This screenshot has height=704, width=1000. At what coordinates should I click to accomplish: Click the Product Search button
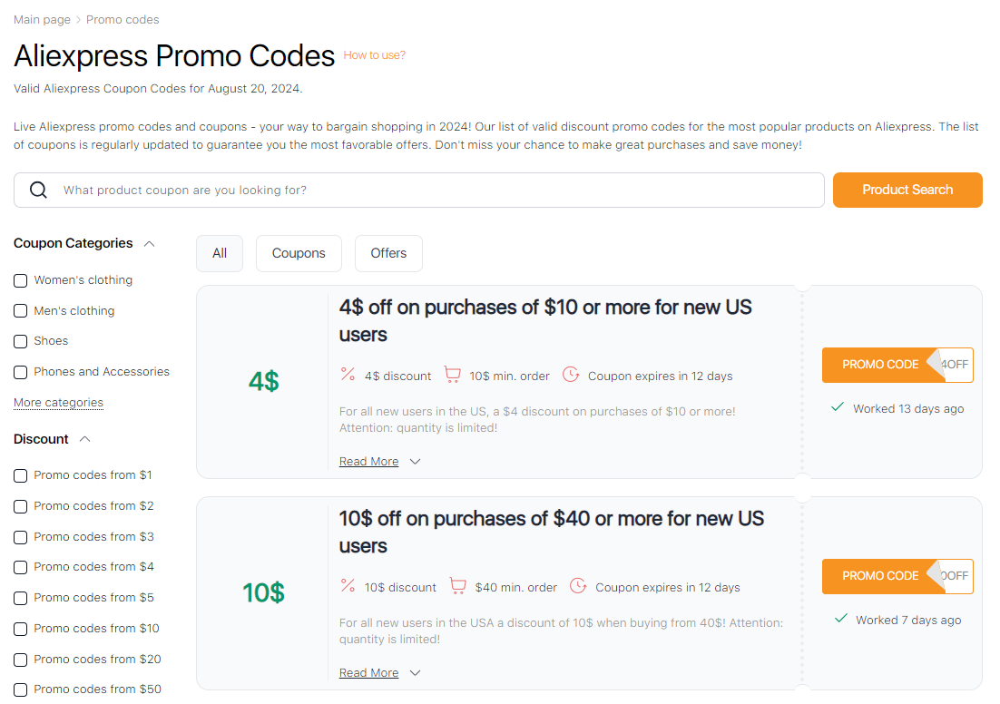(907, 190)
